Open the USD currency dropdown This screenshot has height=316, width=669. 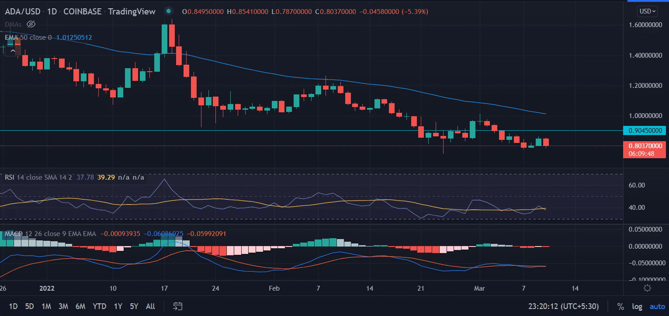(x=647, y=11)
